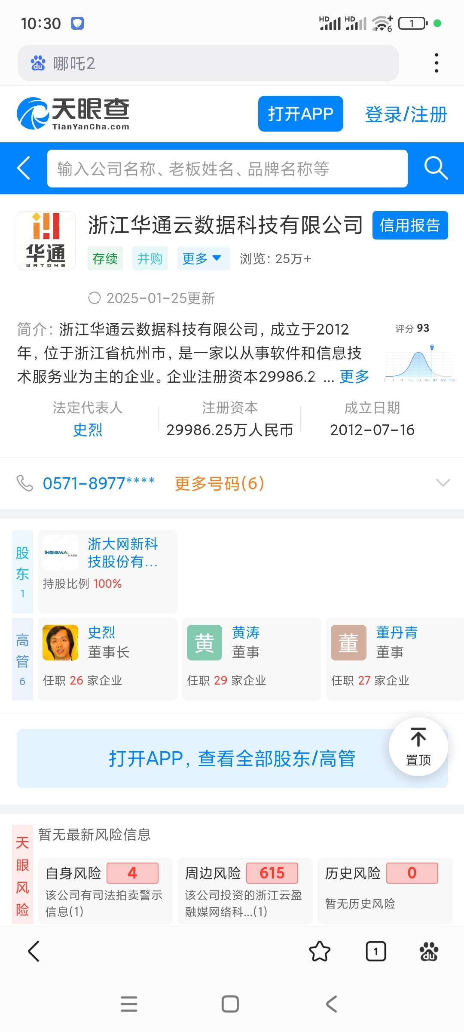Open the browser tabs counter icon
The width and height of the screenshot is (464, 1032).
pyautogui.click(x=375, y=951)
